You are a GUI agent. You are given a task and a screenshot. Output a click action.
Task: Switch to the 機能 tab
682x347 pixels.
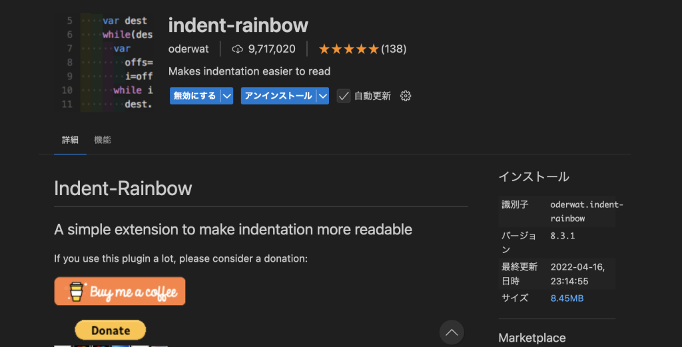[x=103, y=140]
